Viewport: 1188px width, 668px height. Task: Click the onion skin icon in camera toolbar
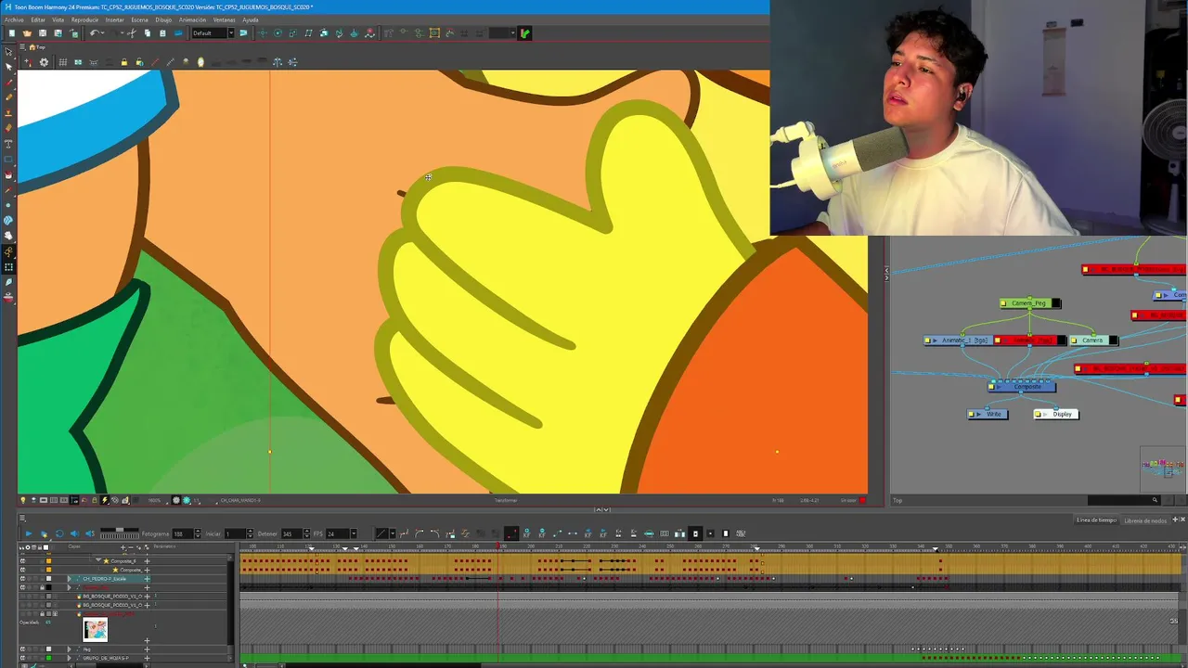[200, 62]
